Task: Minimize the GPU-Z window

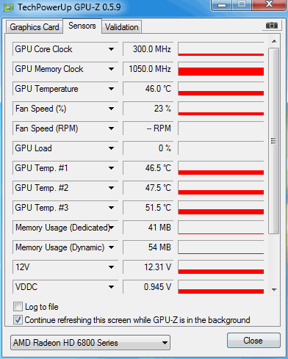Action: click(x=222, y=5)
